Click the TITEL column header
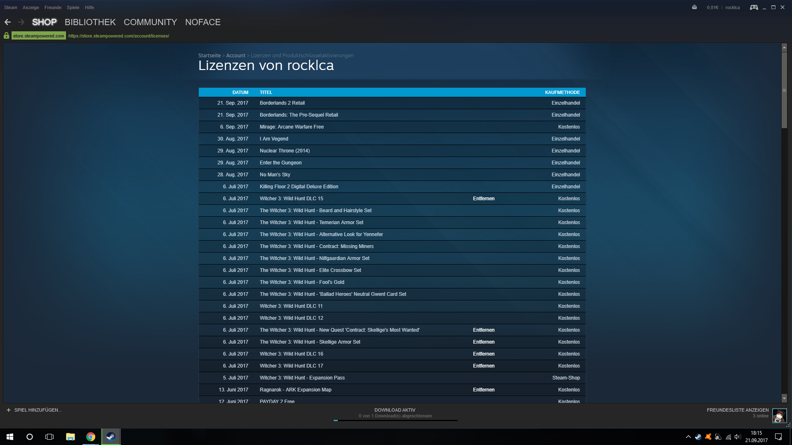 [266, 92]
